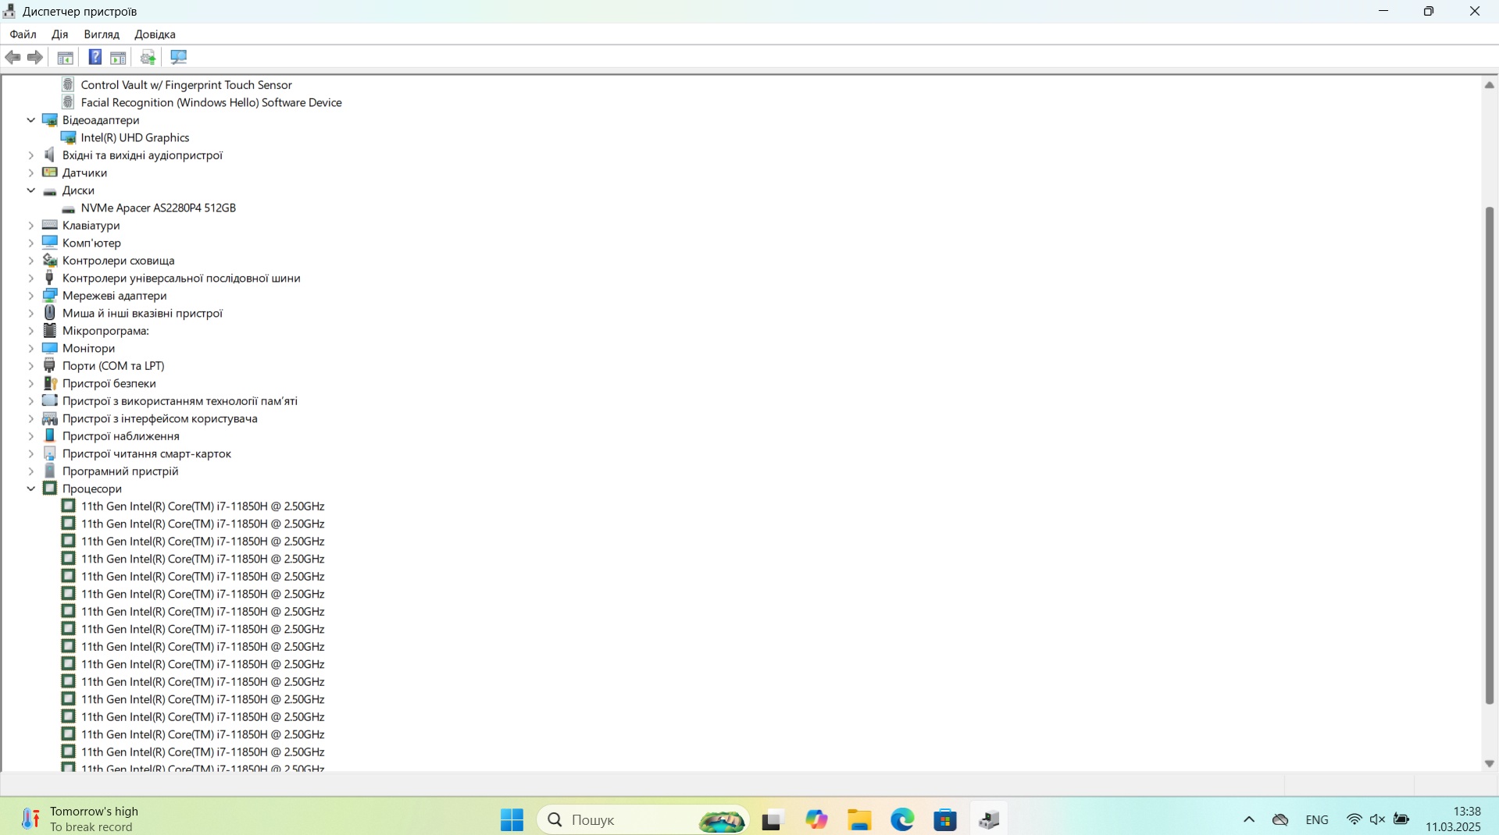
Task: Click the scrollbar down arrow
Action: click(x=1490, y=764)
